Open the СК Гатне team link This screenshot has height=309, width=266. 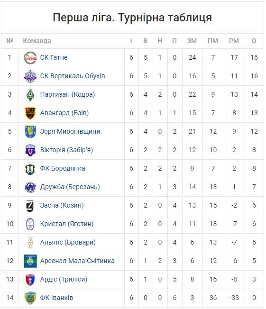tap(54, 57)
